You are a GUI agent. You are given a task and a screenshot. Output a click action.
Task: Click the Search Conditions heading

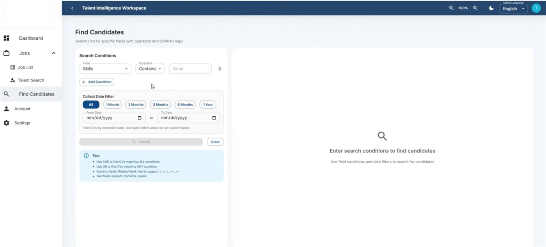tap(97, 56)
